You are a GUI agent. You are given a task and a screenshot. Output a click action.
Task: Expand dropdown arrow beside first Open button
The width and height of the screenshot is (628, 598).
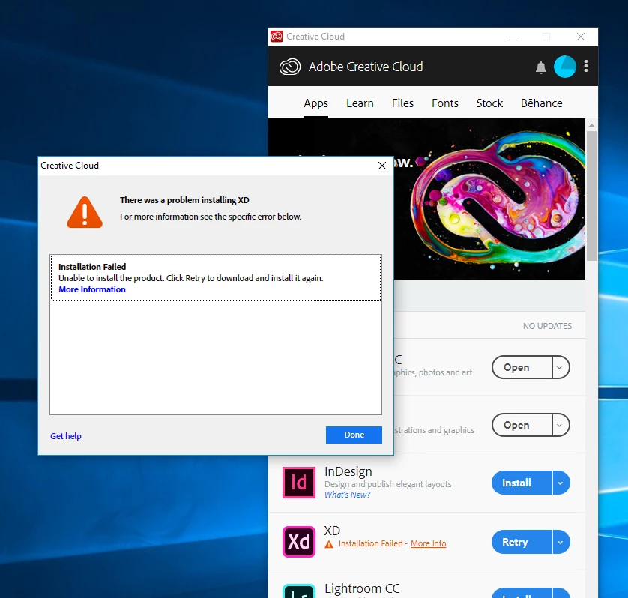tap(561, 367)
